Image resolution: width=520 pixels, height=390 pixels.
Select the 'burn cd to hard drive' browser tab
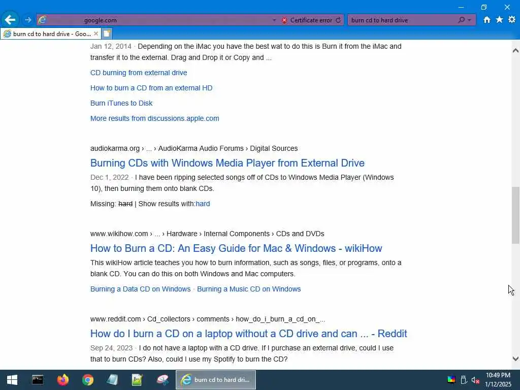coord(50,34)
